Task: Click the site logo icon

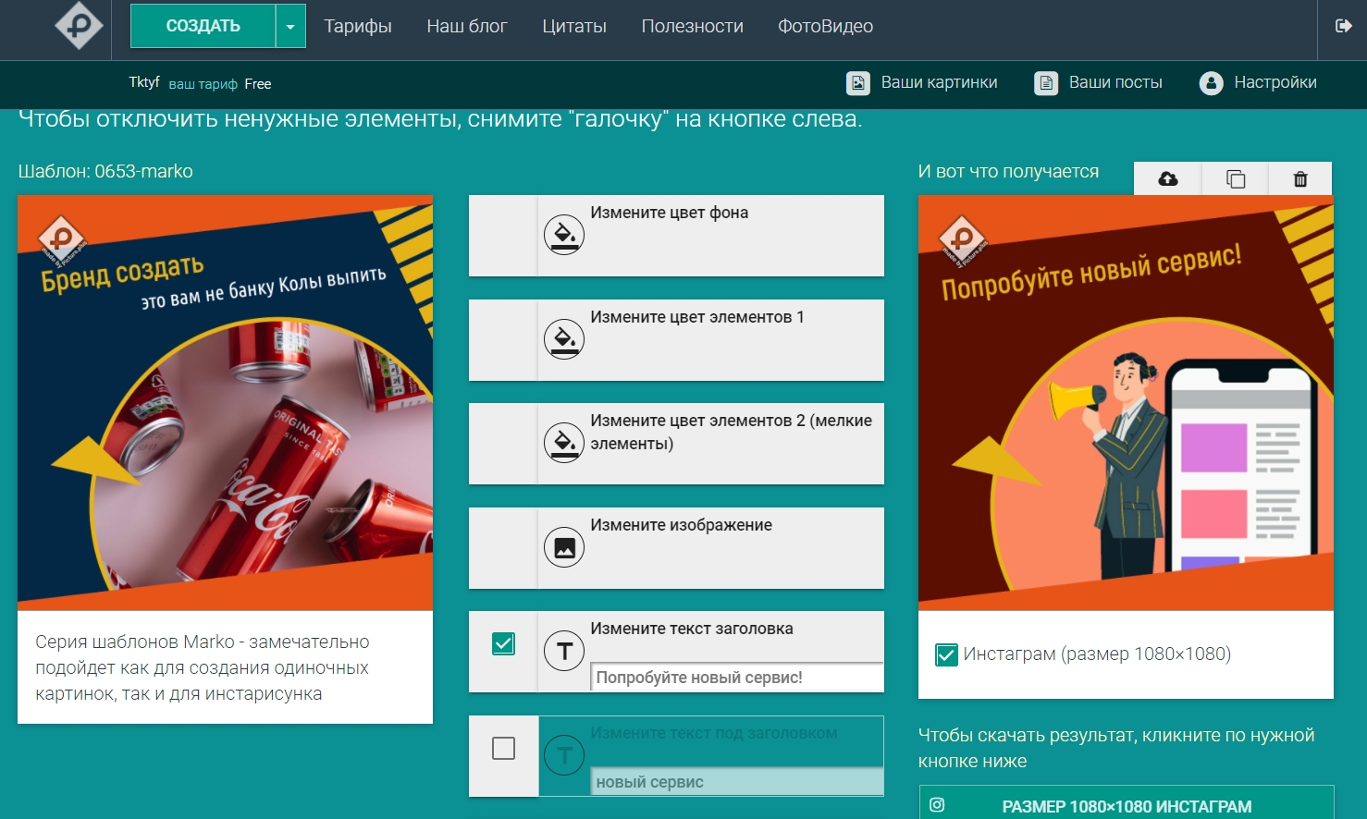Action: (x=79, y=26)
